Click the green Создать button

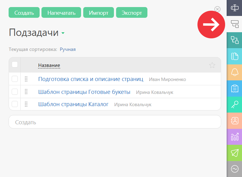point(24,13)
